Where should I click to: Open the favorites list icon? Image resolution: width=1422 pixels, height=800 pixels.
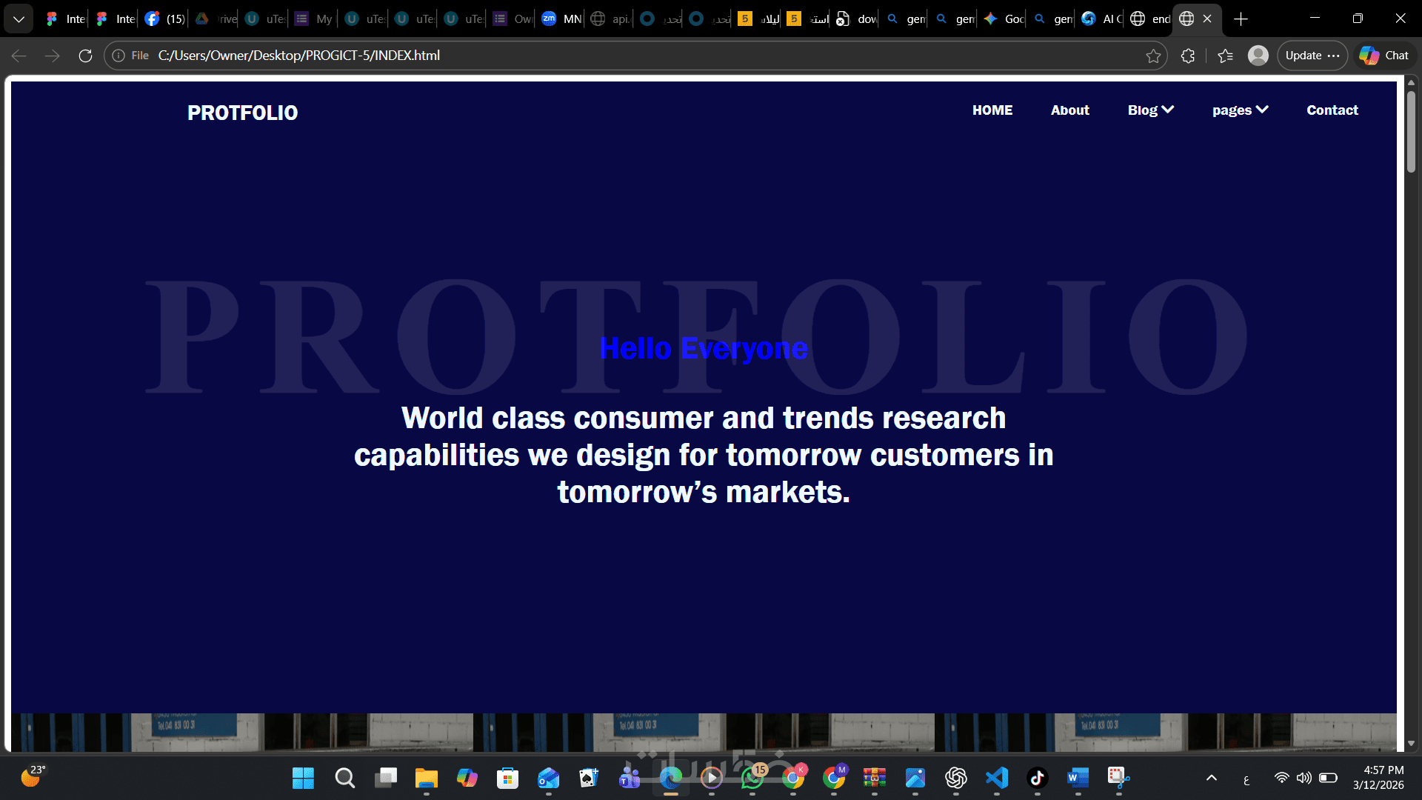(x=1225, y=56)
